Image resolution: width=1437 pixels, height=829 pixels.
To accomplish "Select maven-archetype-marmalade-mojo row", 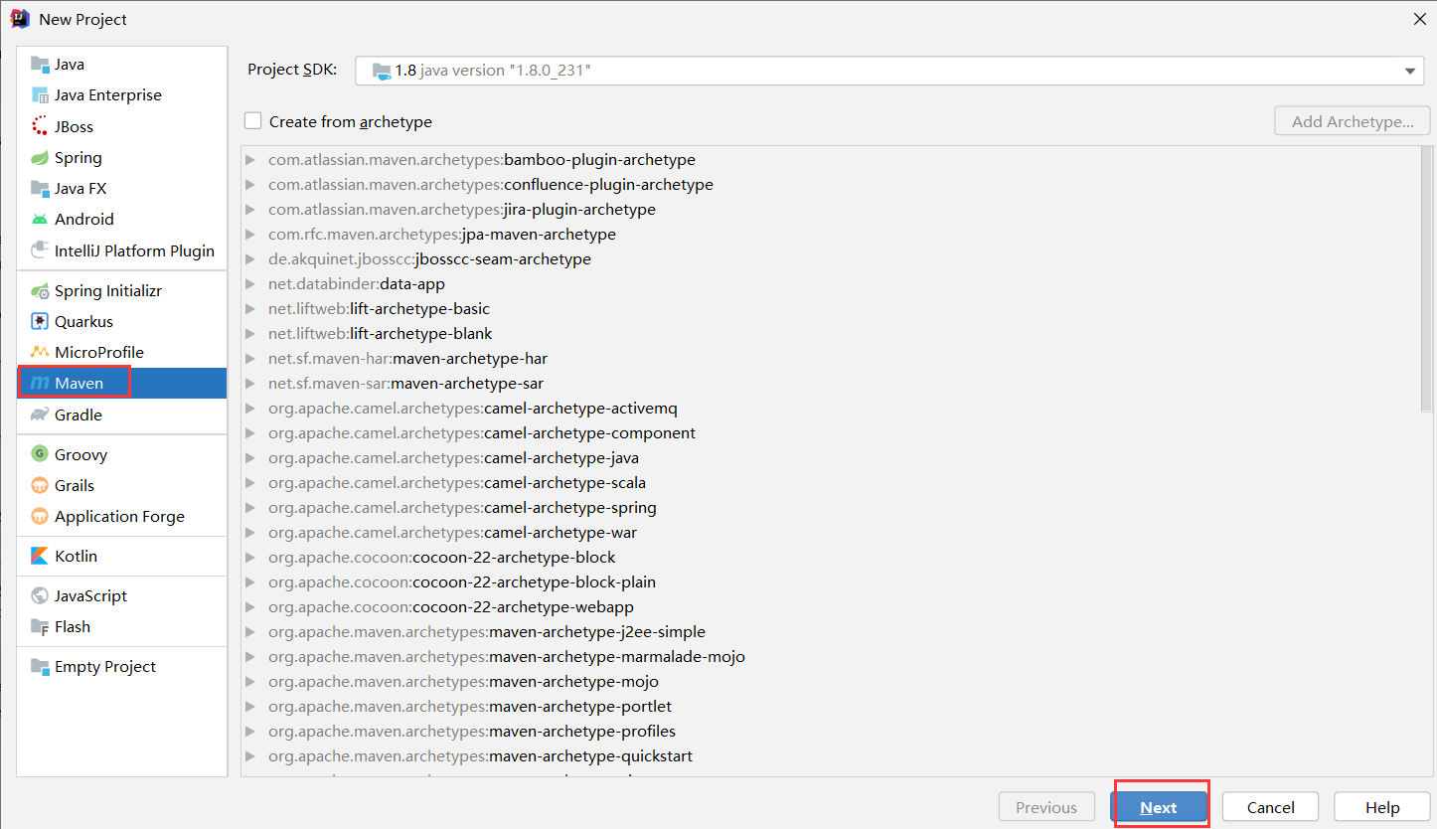I will point(831,656).
